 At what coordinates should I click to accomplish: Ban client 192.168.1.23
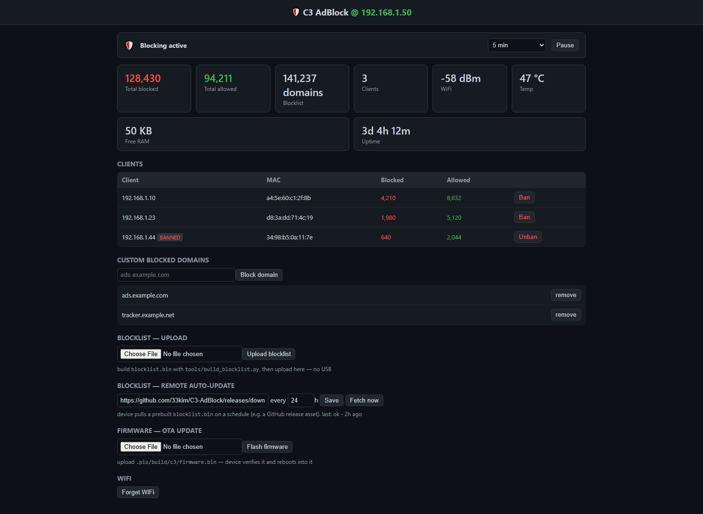(x=524, y=217)
